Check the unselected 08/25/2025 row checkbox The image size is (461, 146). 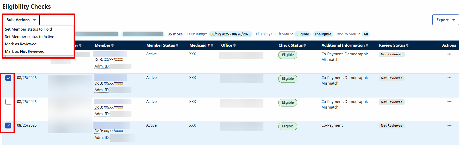pos(8,102)
